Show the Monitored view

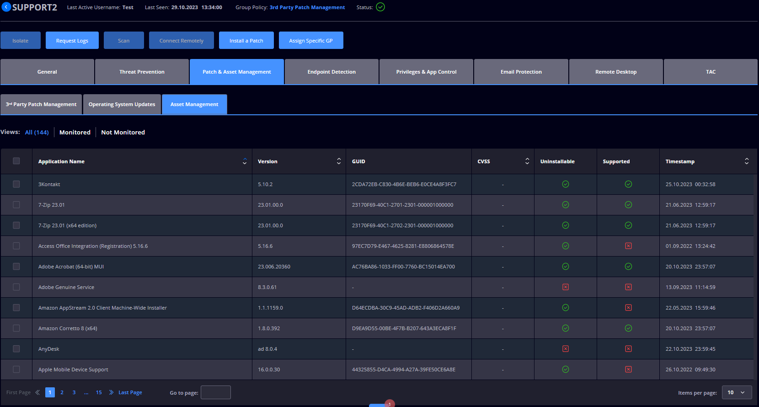click(x=75, y=132)
